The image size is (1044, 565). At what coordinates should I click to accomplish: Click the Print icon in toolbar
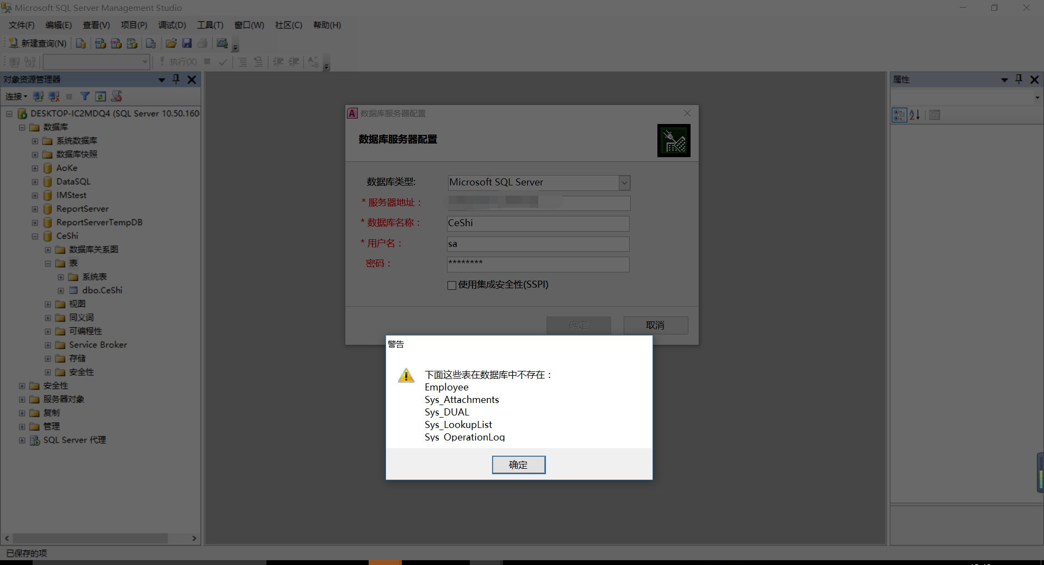pos(202,44)
